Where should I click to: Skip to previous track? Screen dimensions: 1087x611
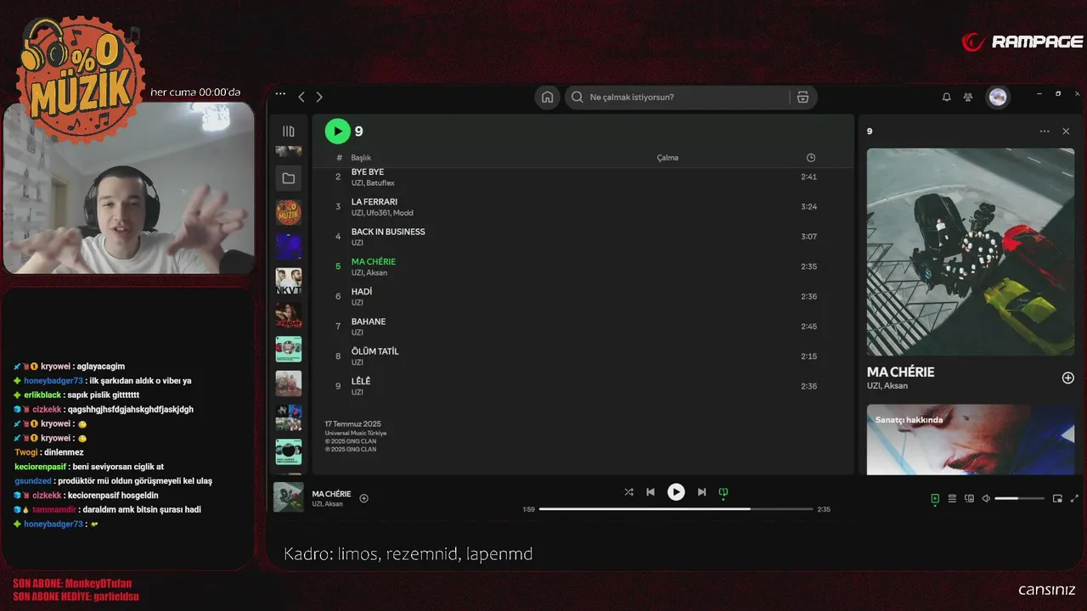pos(651,492)
